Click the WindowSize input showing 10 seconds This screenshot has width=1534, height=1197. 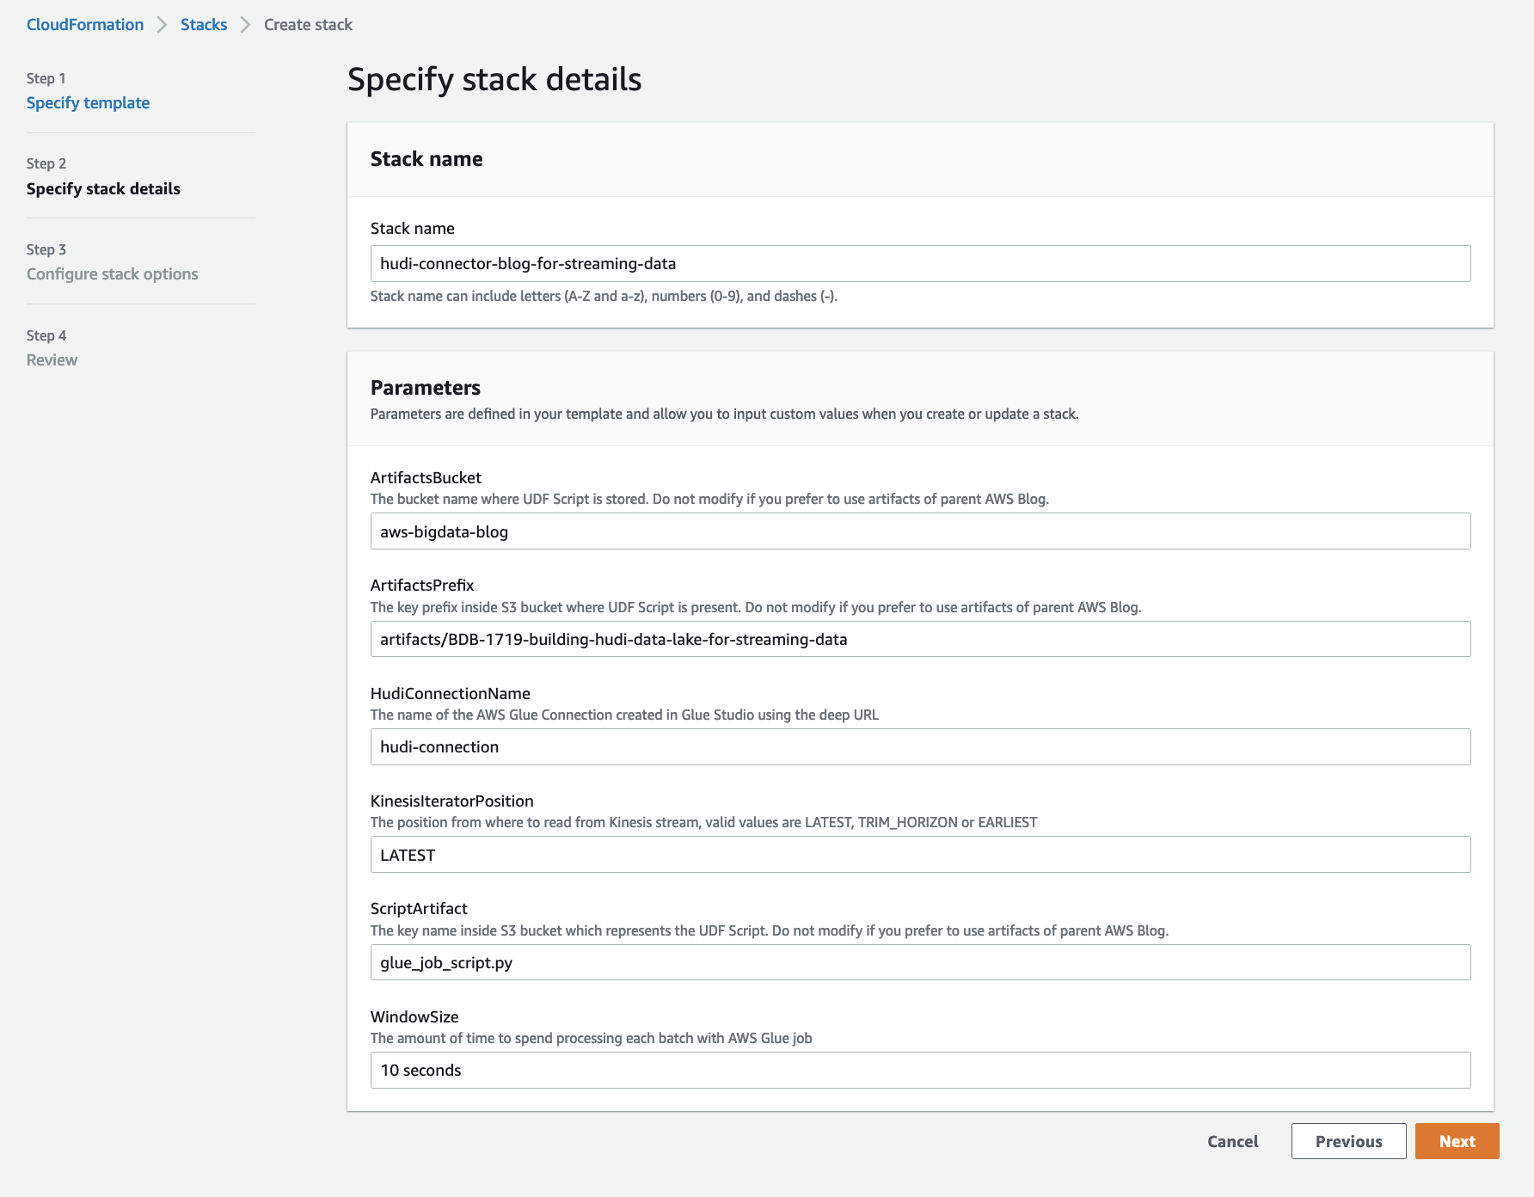(920, 1071)
